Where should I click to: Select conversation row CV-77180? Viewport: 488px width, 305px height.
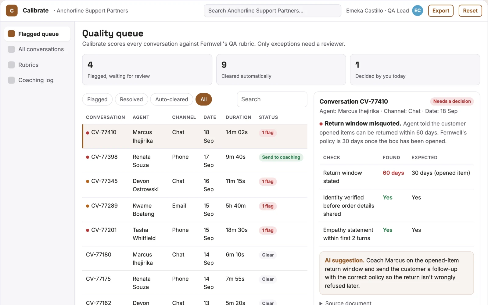pos(195,258)
